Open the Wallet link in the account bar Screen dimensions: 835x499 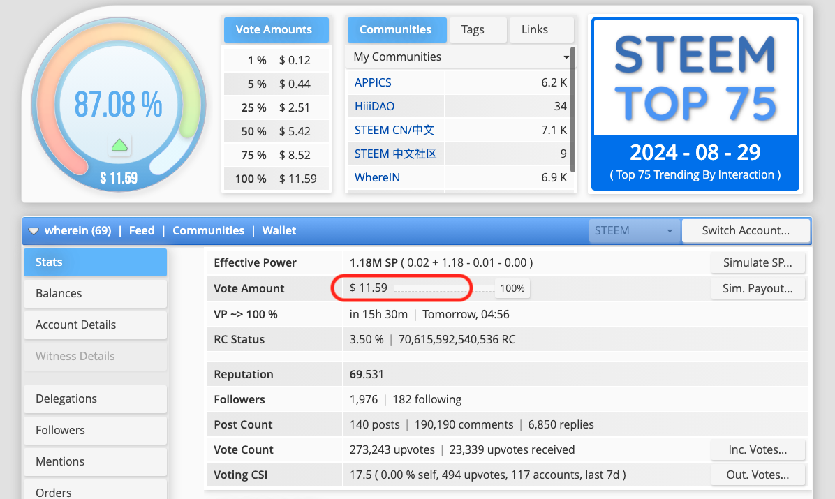(279, 230)
